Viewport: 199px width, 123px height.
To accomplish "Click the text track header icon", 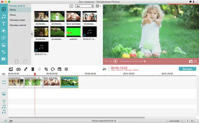I will 4,101.
